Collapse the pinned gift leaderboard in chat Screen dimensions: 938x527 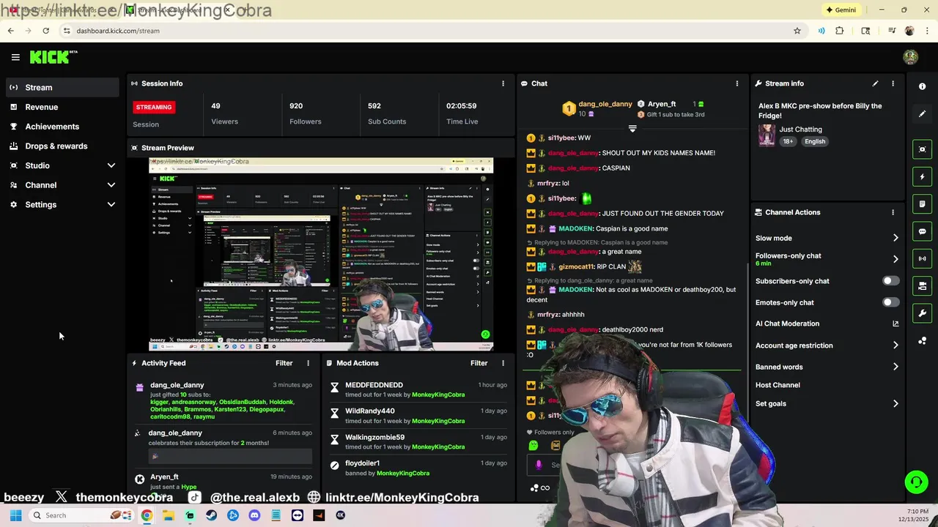(x=632, y=128)
